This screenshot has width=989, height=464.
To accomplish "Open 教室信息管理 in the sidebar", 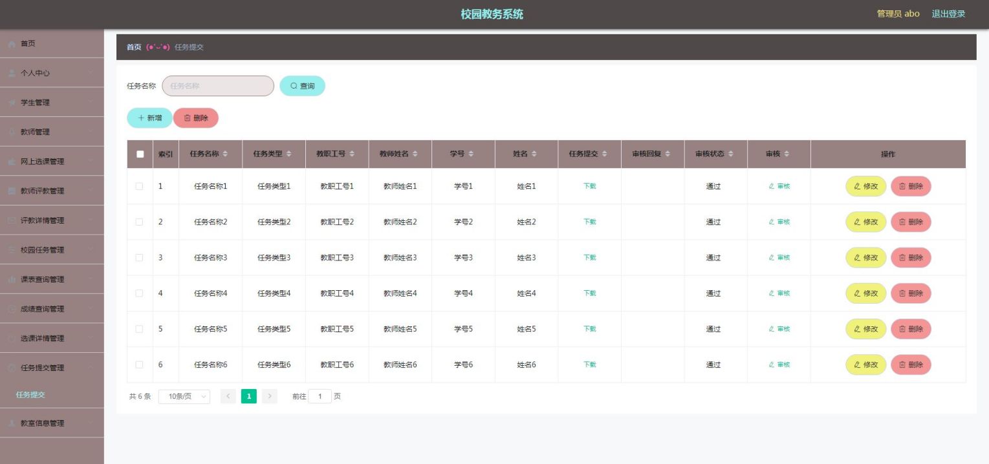I will (x=52, y=423).
